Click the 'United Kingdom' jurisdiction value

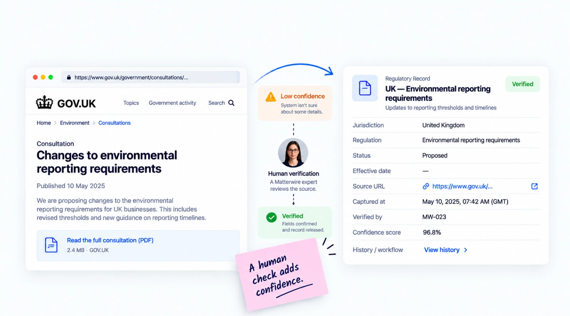[444, 125]
